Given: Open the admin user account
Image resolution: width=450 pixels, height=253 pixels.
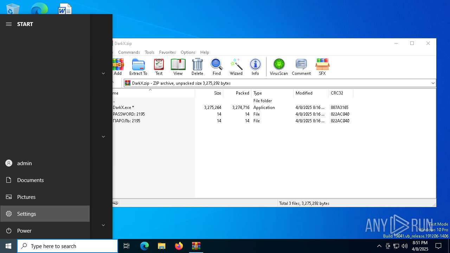Looking at the screenshot, I should point(45,163).
